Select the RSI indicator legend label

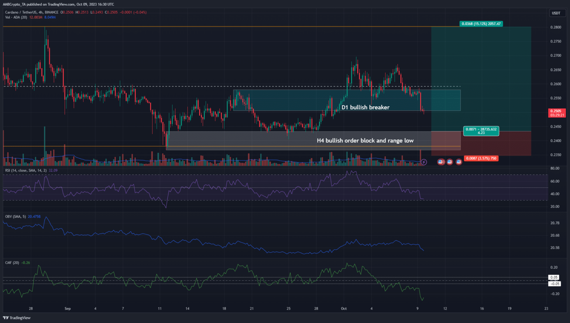pyautogui.click(x=26, y=170)
